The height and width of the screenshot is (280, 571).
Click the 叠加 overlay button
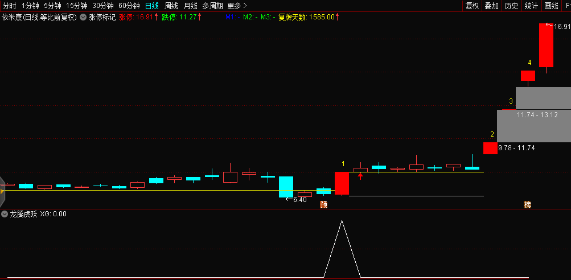click(492, 6)
